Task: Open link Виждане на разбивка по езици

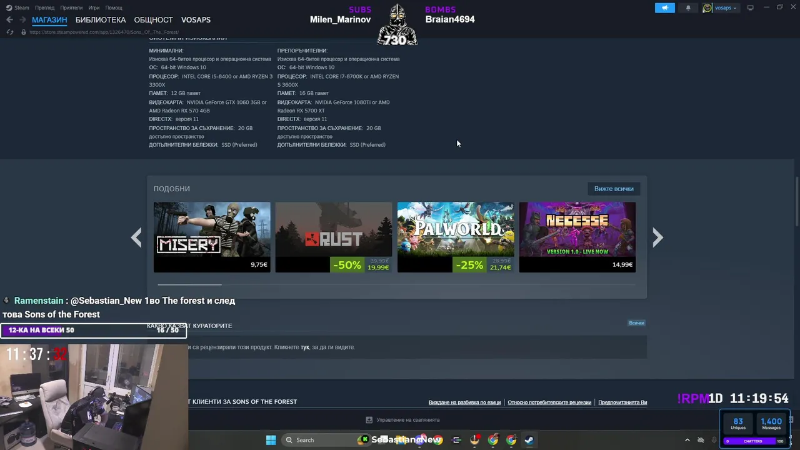Action: (464, 402)
